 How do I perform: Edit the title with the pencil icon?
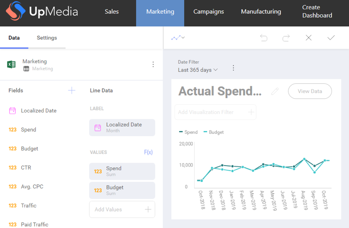coord(274,91)
